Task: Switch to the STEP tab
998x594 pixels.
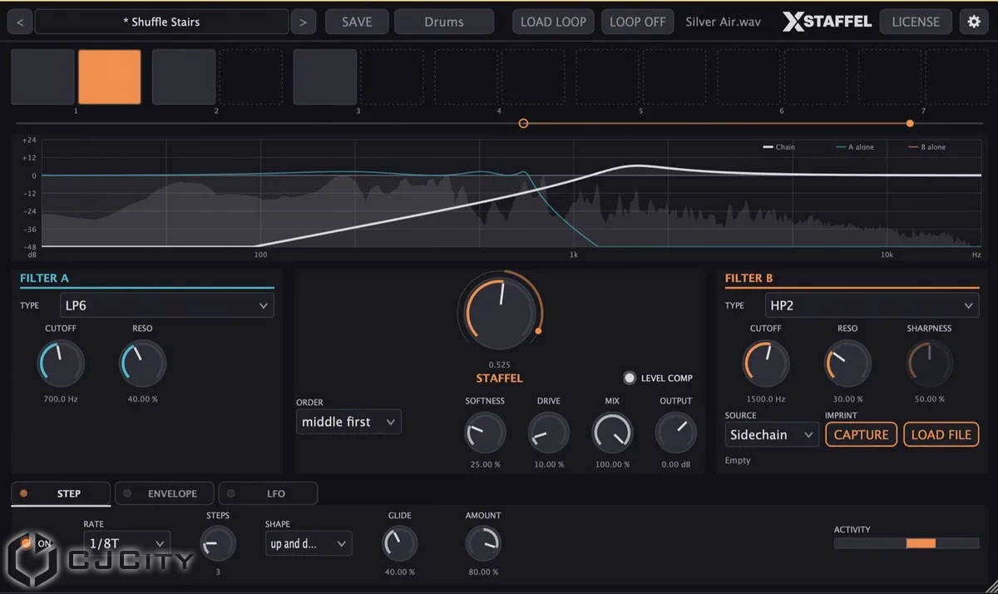Action: (x=61, y=493)
